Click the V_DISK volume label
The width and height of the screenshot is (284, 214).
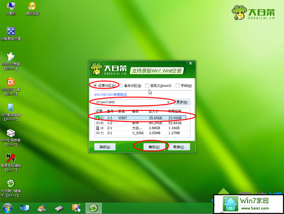point(138,133)
